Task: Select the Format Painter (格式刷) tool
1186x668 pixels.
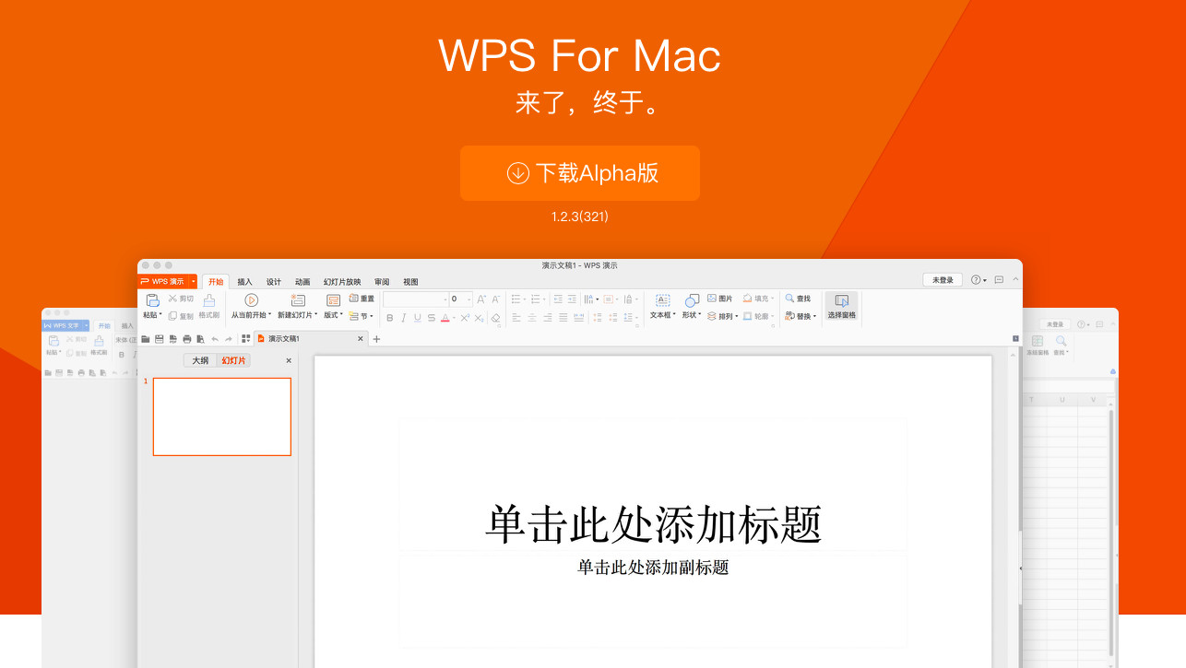Action: (x=209, y=307)
